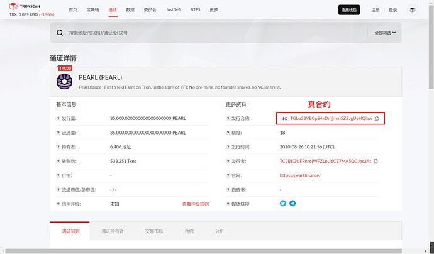Click the round icon beside 登录
434x254 pixels.
[x=413, y=10]
